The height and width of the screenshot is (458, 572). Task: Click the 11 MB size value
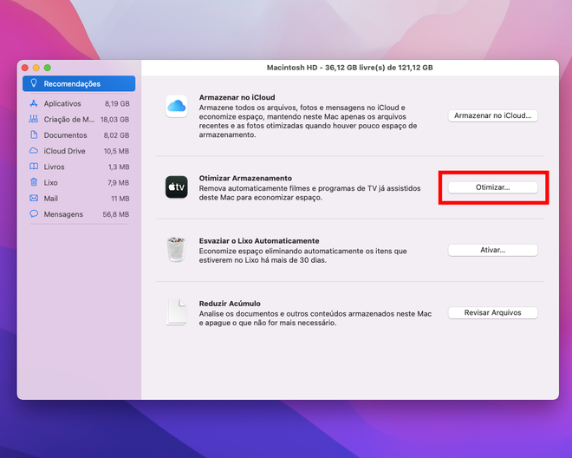[x=120, y=199]
